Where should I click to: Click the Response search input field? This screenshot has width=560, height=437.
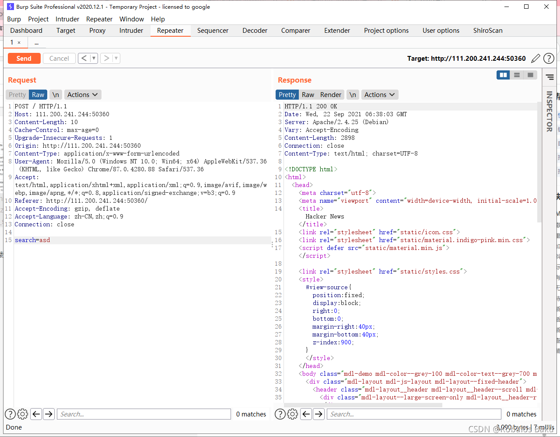[414, 414]
